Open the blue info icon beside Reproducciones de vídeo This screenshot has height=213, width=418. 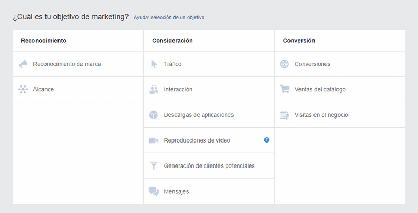pyautogui.click(x=266, y=140)
